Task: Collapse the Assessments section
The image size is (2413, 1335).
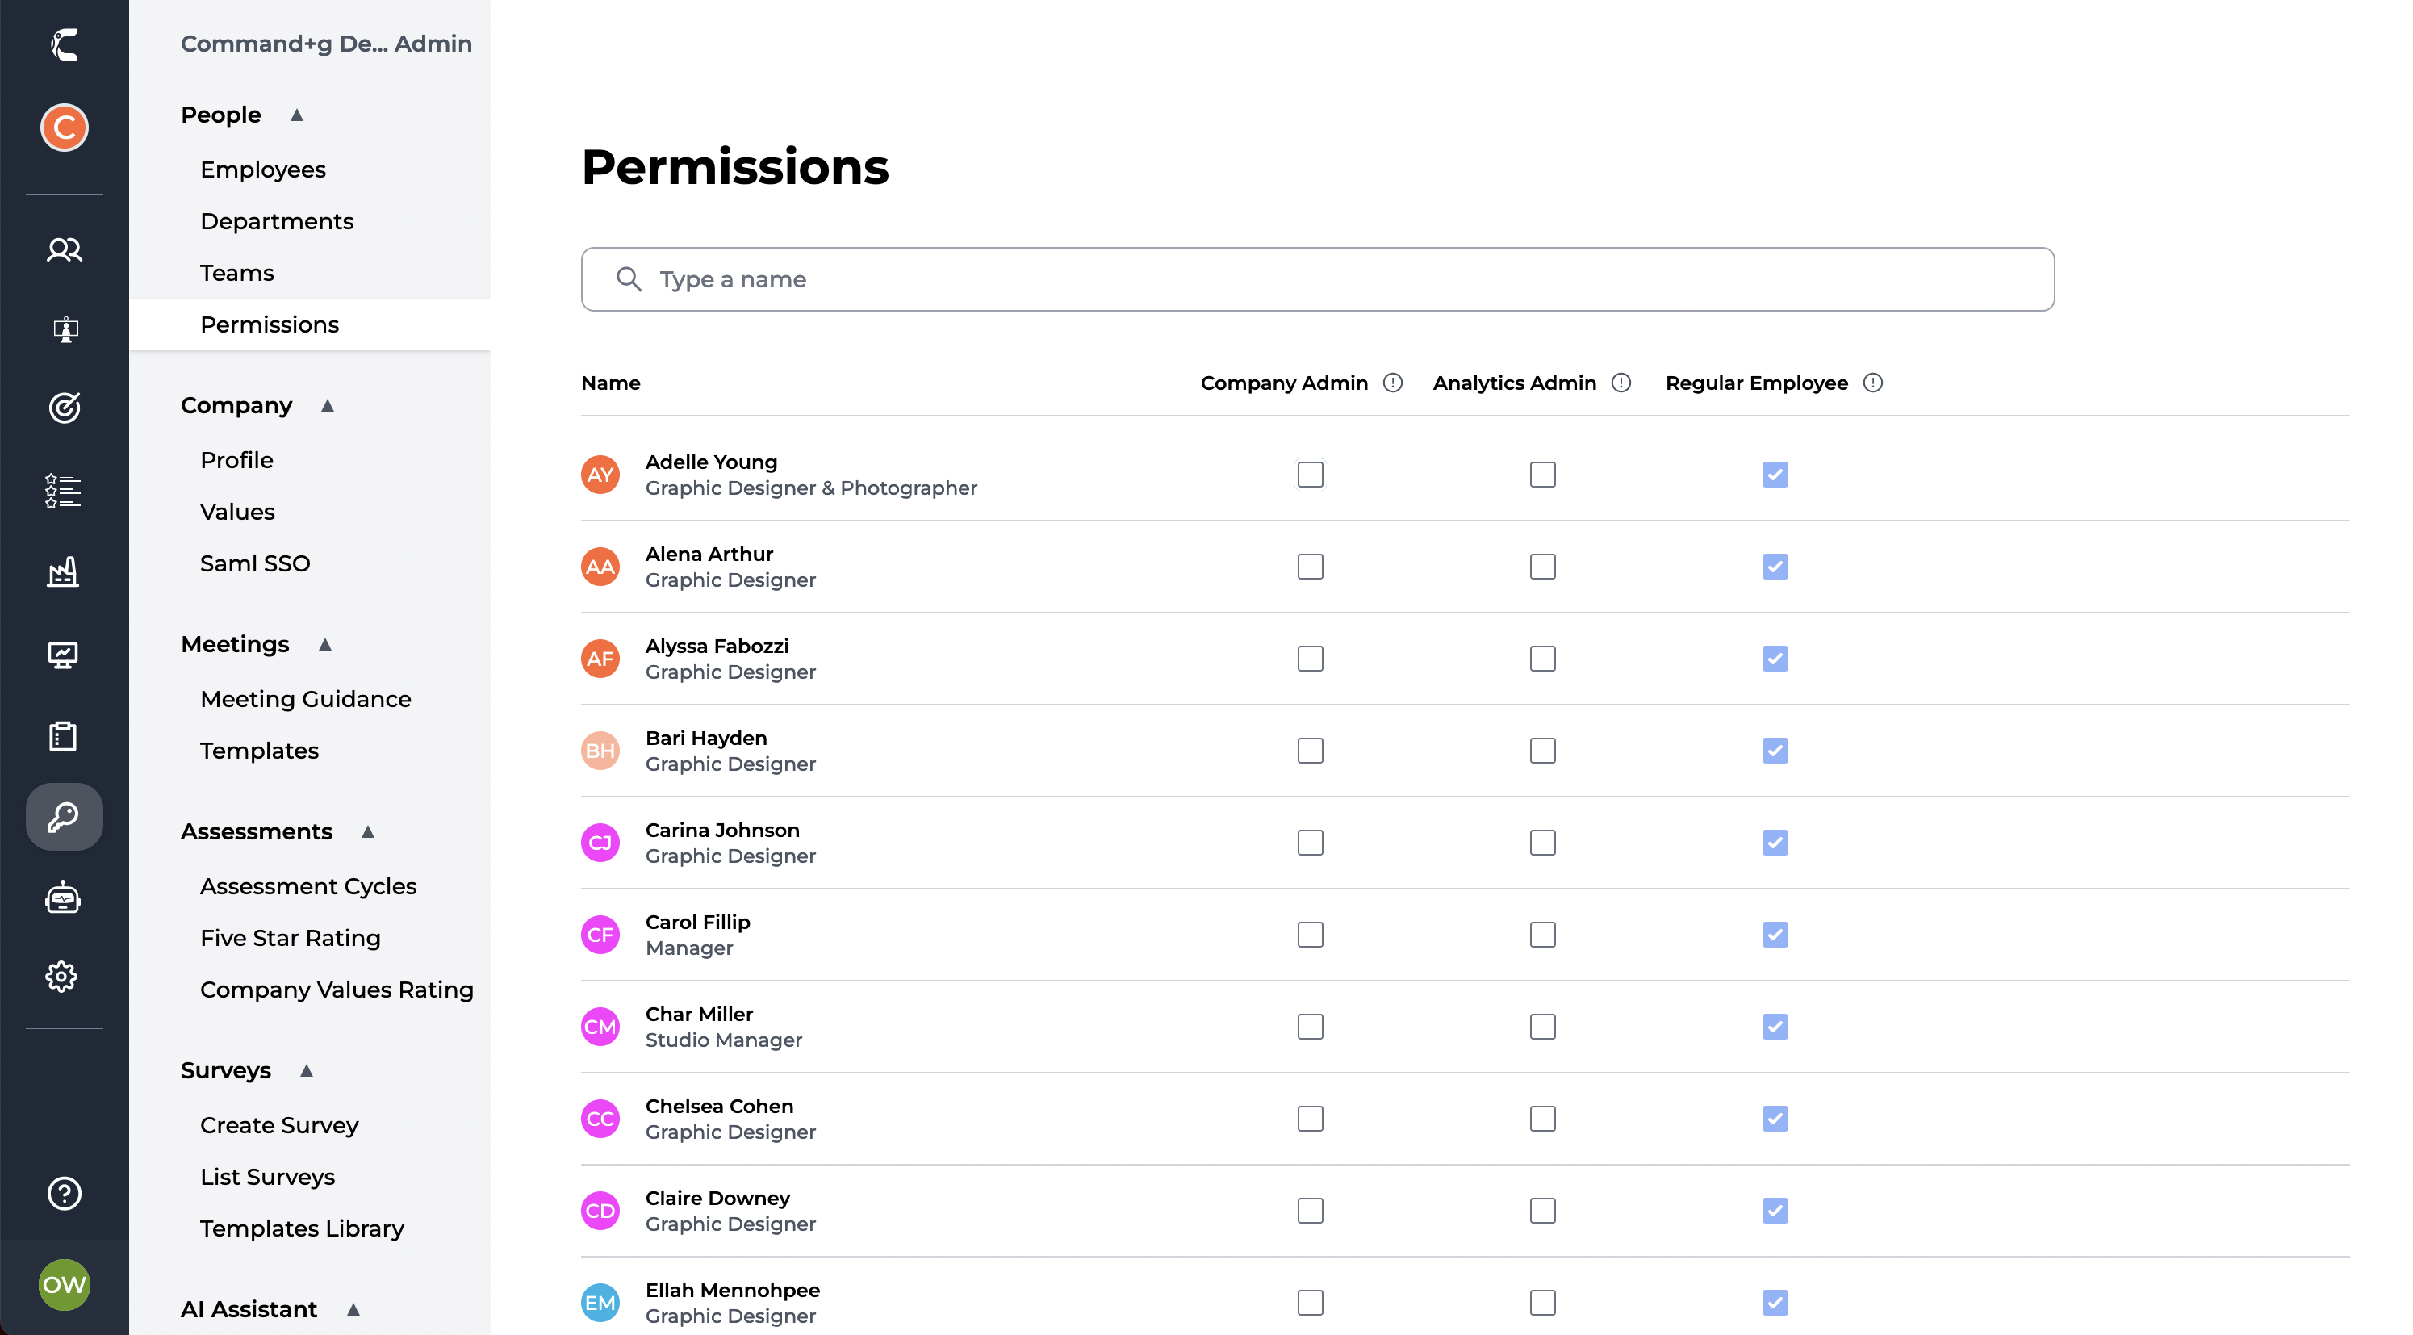Action: point(368,832)
